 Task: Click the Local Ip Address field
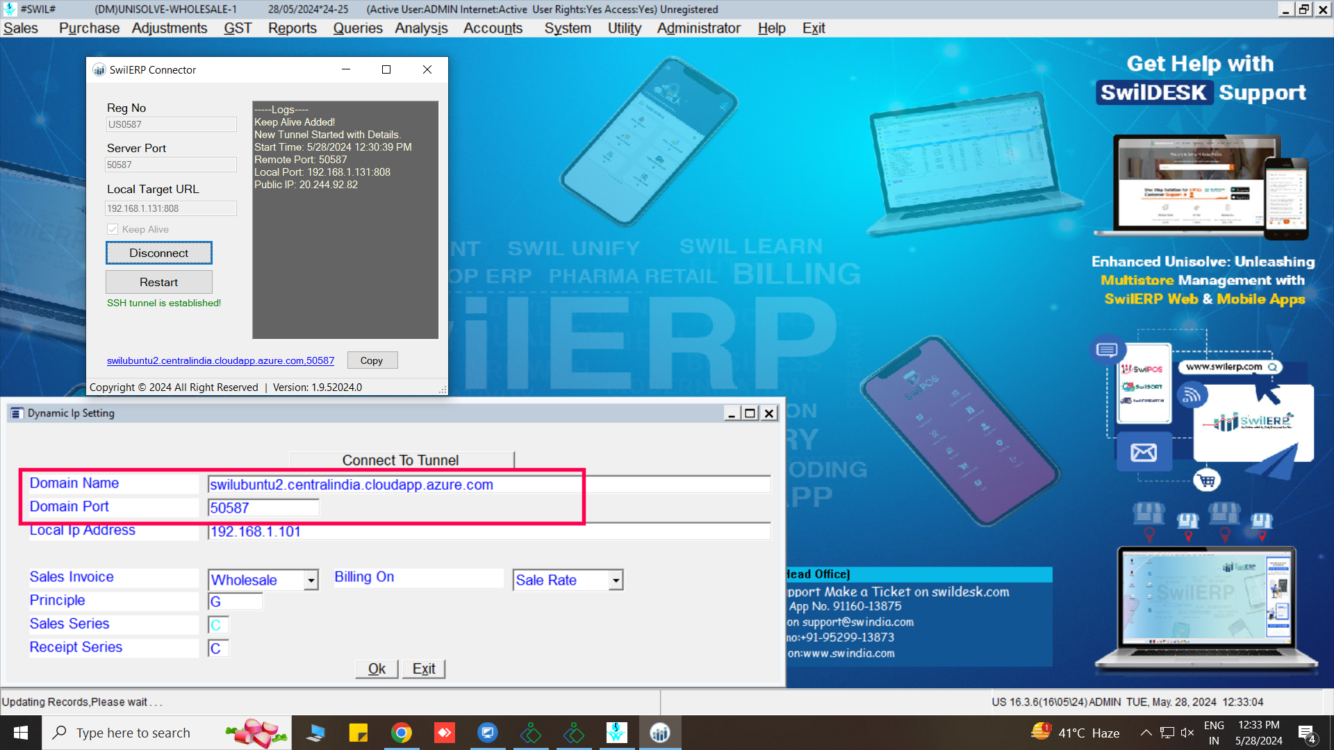click(489, 531)
